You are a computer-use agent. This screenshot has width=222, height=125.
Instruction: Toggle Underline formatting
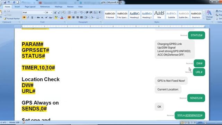(x=32, y=17)
